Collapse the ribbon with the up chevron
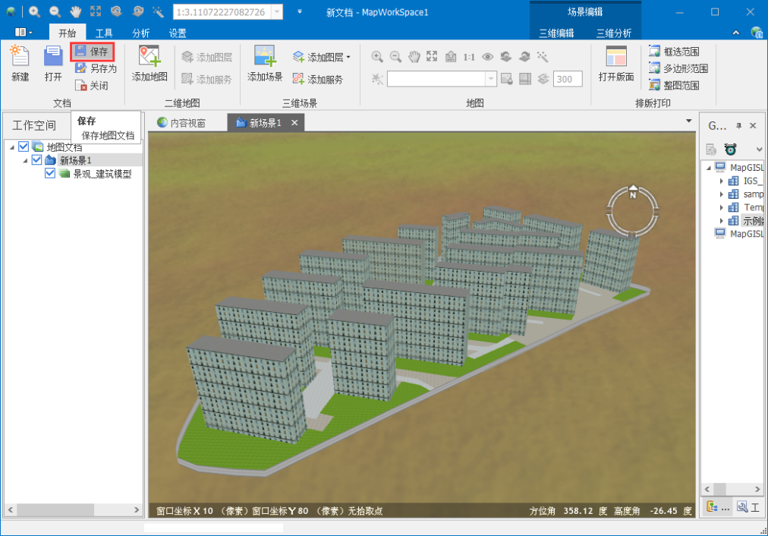Image resolution: width=768 pixels, height=536 pixels. [735, 33]
